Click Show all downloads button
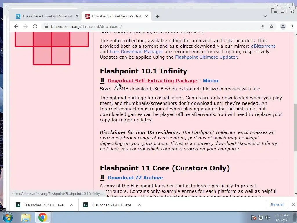 pos(277,205)
